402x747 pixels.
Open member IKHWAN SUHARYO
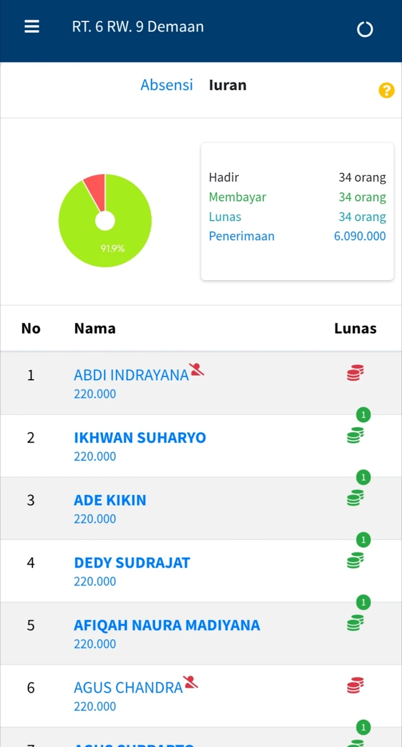click(x=140, y=438)
